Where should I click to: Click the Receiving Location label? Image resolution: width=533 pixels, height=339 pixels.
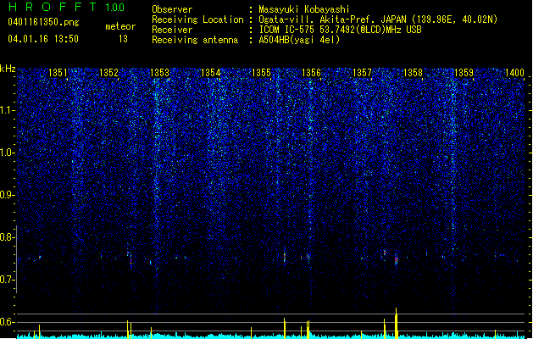197,19
